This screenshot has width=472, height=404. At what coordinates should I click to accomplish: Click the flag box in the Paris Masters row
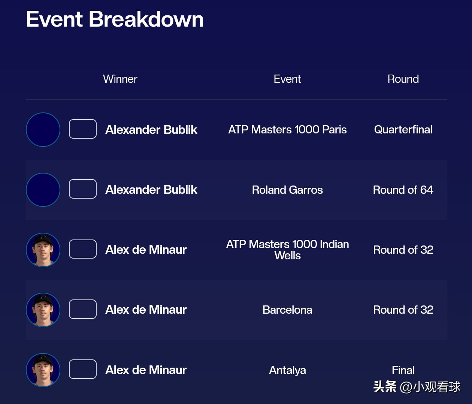click(83, 129)
